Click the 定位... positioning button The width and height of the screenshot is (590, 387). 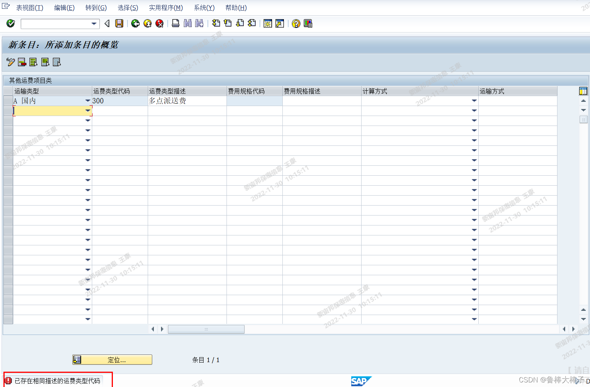pos(112,359)
